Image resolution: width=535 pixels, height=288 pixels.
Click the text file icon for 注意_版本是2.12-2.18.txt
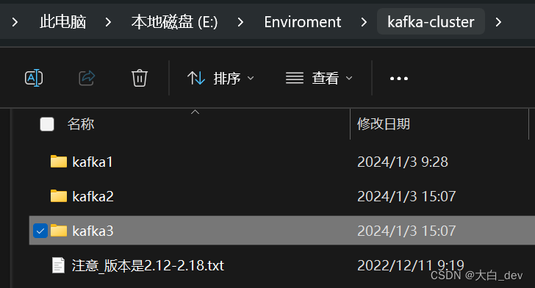pyautogui.click(x=58, y=265)
